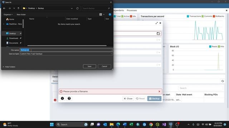Go up one folder level
The image size is (229, 128).
click(18, 9)
